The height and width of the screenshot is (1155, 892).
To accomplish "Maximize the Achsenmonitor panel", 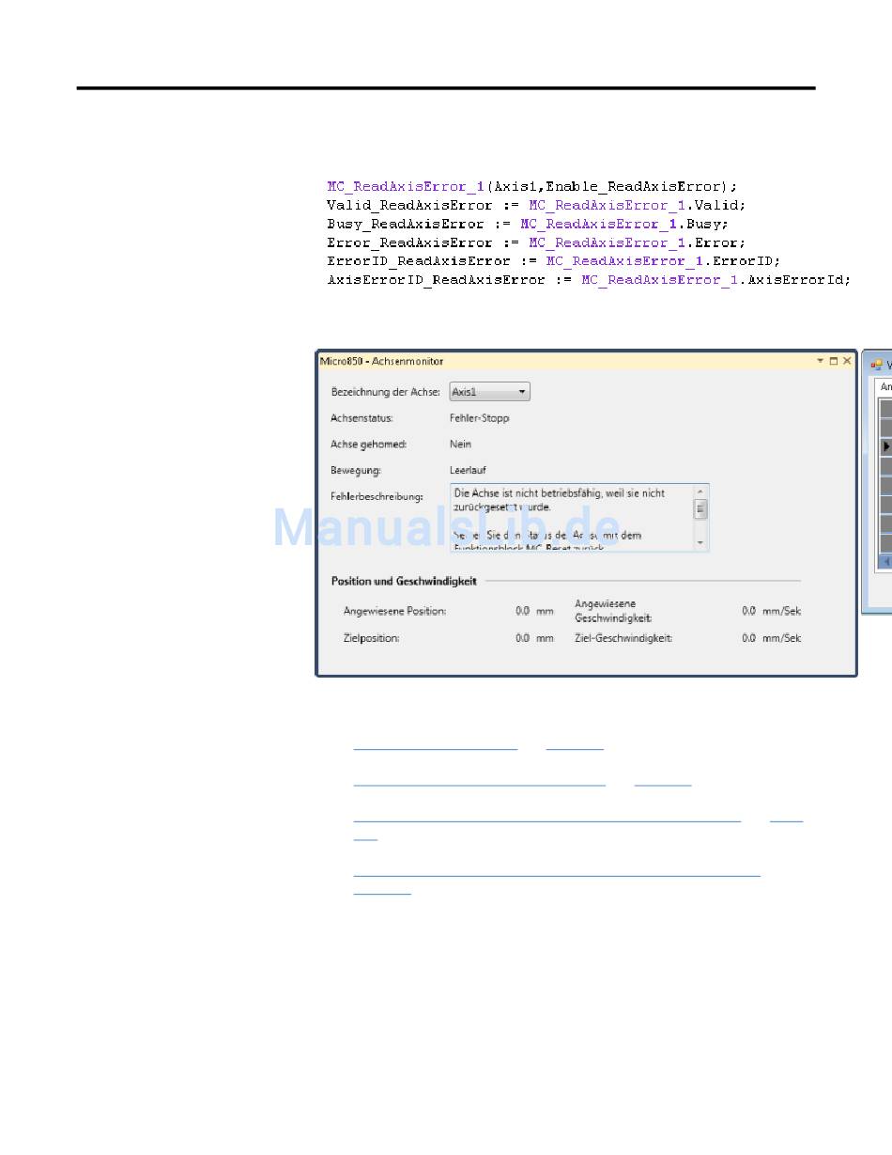I will (x=833, y=361).
